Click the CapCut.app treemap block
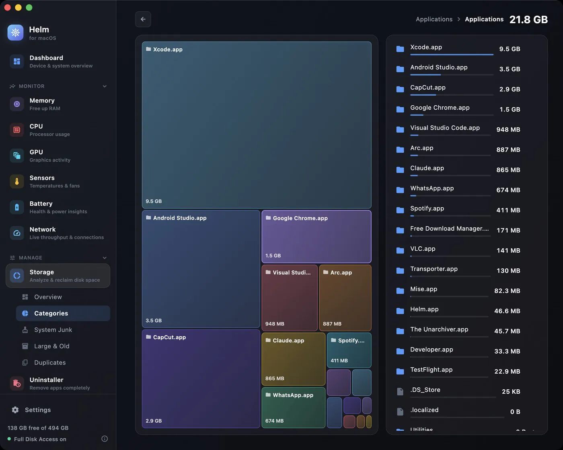Screen dimensions: 563x450 (201, 378)
